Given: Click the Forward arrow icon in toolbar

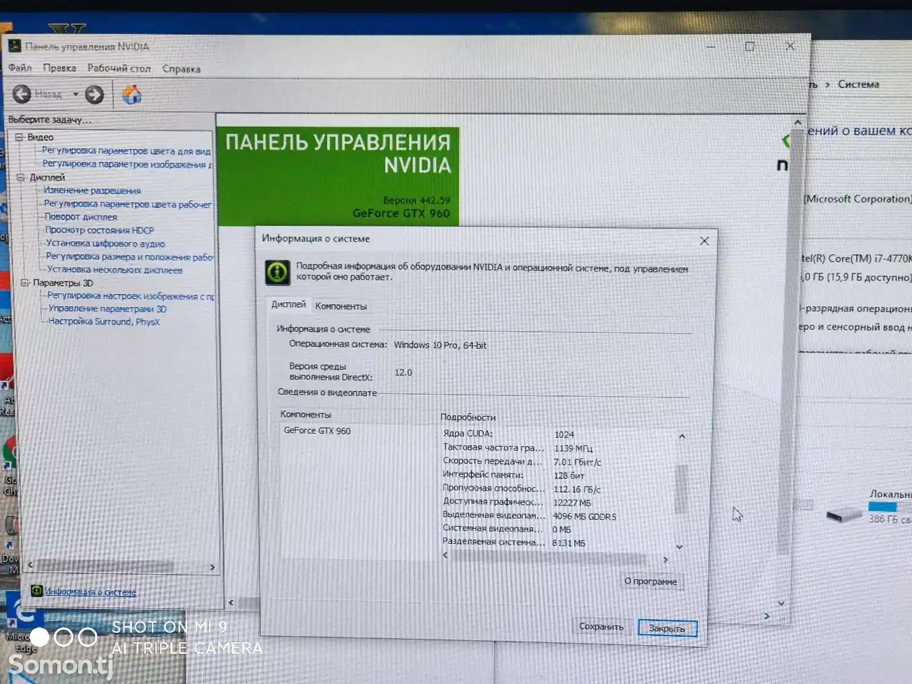Looking at the screenshot, I should [95, 94].
